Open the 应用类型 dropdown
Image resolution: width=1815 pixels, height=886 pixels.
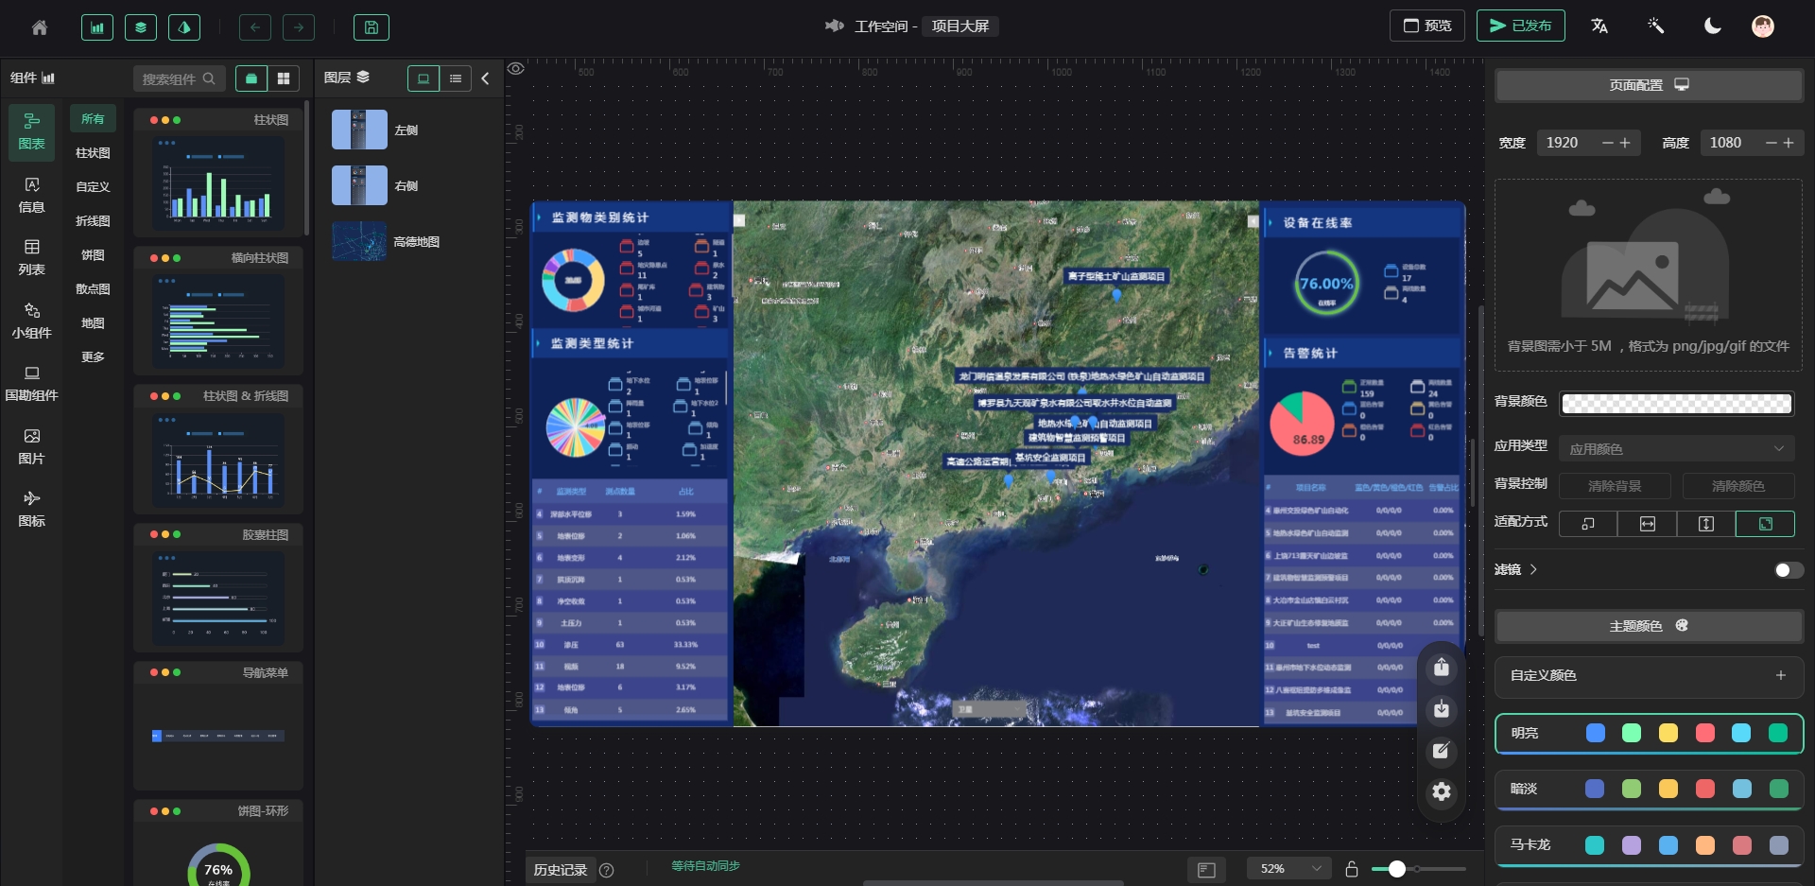(1676, 449)
